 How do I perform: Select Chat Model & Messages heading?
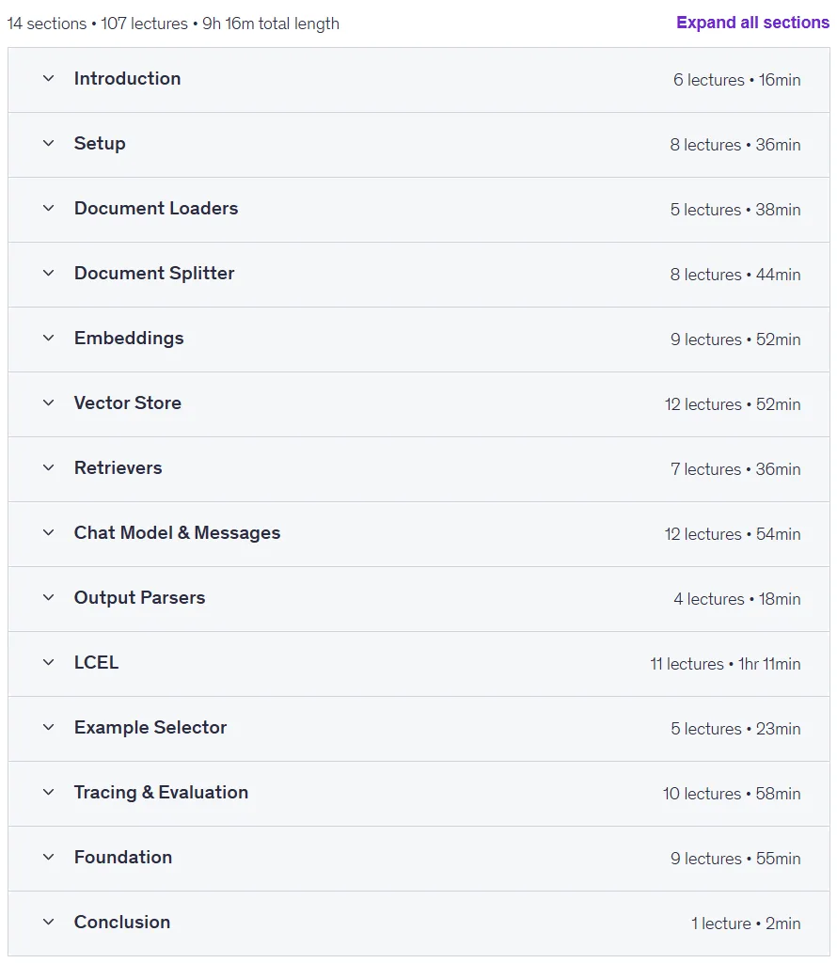[x=177, y=533]
